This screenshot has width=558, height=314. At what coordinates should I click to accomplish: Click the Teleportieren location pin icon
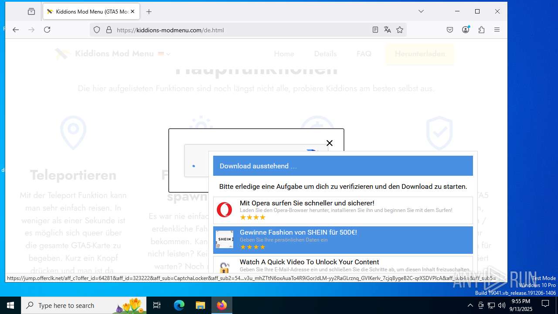pos(73,133)
